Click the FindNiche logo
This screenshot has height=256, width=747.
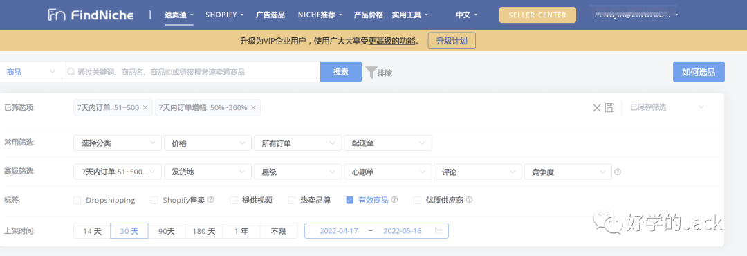90,15
